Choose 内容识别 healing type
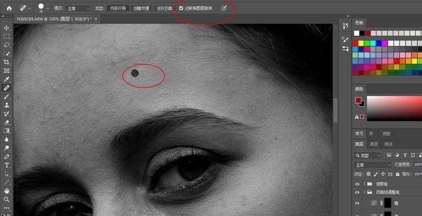The image size is (422, 216). (x=118, y=8)
